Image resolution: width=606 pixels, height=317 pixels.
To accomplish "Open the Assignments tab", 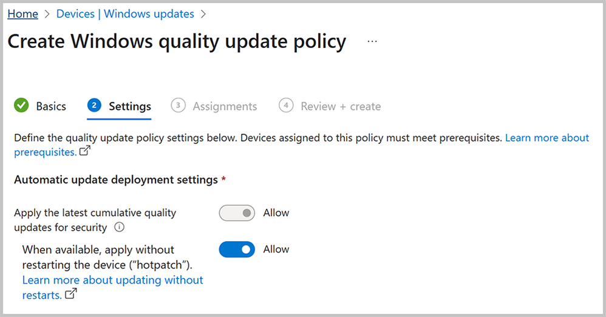I will [225, 106].
